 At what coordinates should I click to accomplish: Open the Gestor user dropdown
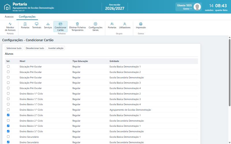click(x=187, y=9)
